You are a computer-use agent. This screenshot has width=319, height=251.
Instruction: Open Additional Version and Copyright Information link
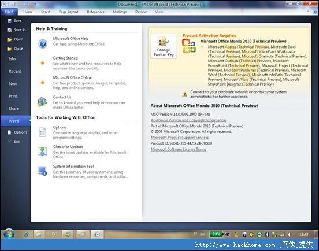pos(188,120)
